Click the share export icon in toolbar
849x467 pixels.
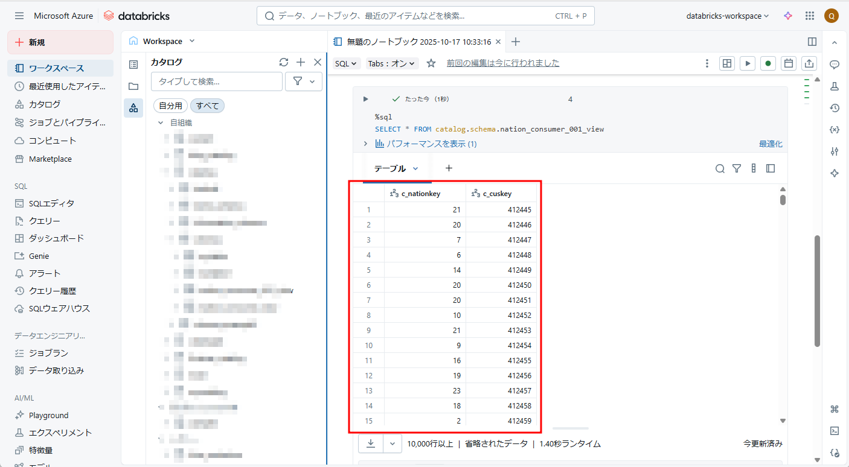pos(809,63)
